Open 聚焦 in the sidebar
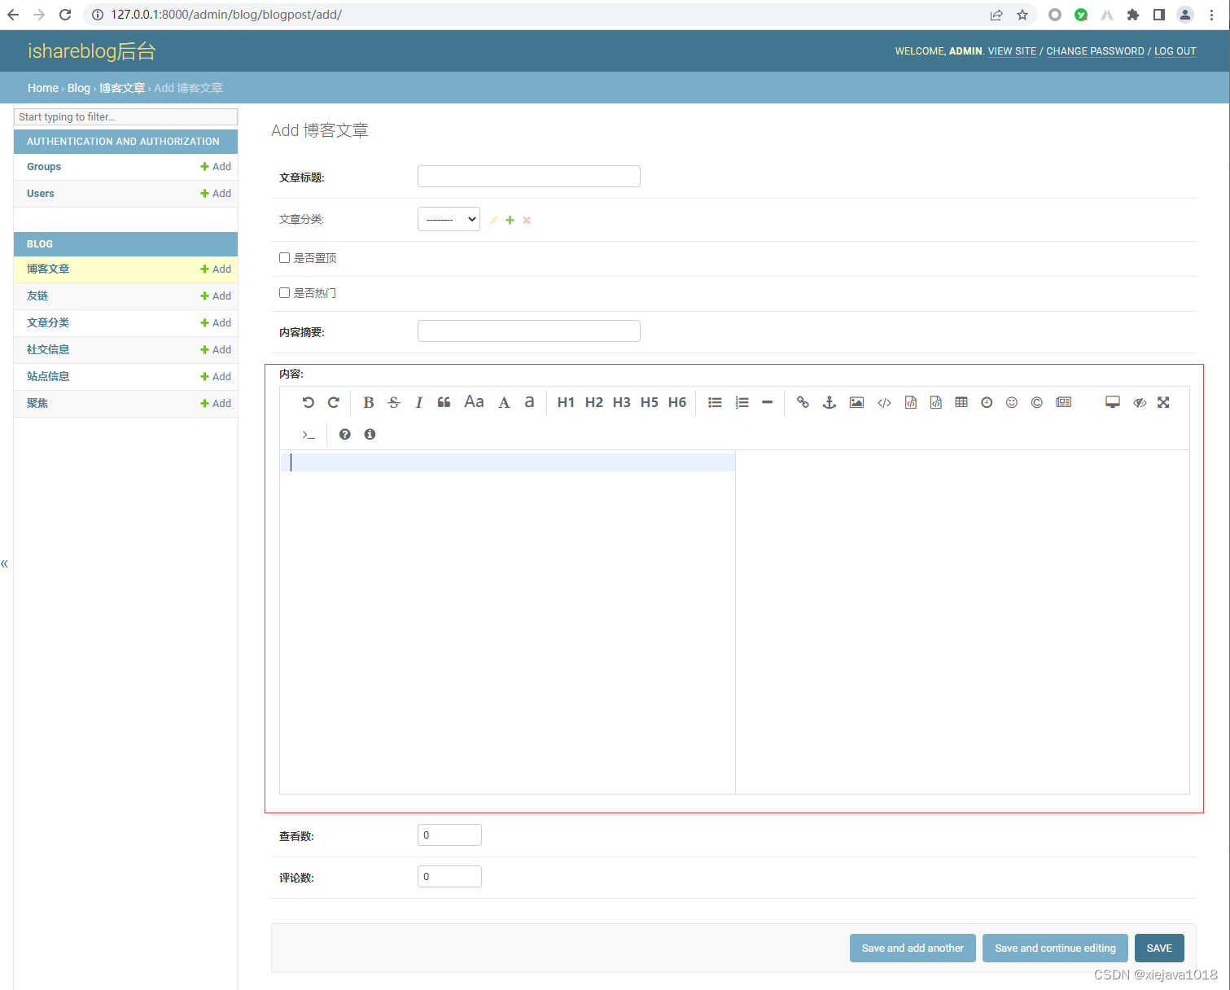Screen dimensions: 1230x990 (37, 403)
